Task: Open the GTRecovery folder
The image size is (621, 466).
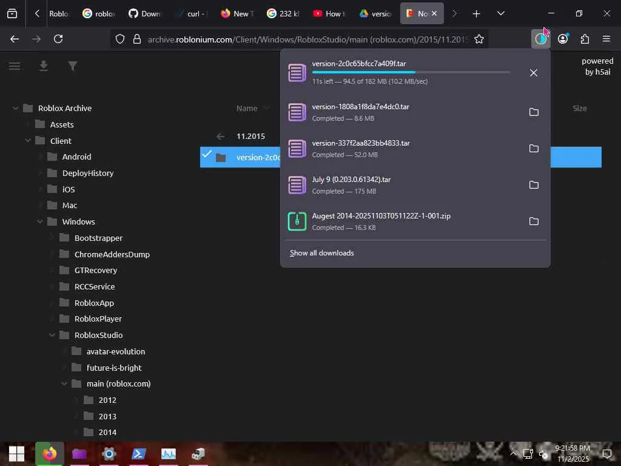Action: [89, 270]
